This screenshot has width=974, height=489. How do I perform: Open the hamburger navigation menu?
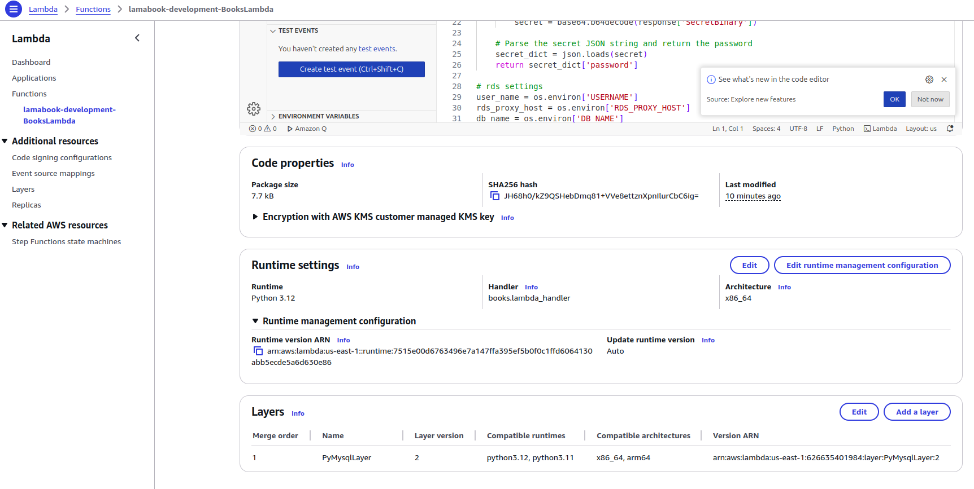(13, 9)
